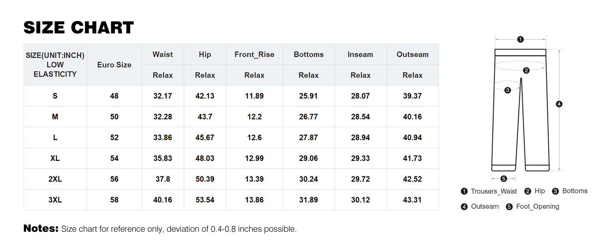This screenshot has height=252, width=615.
Task: Click Euro size 56 cell
Action: 114,179
